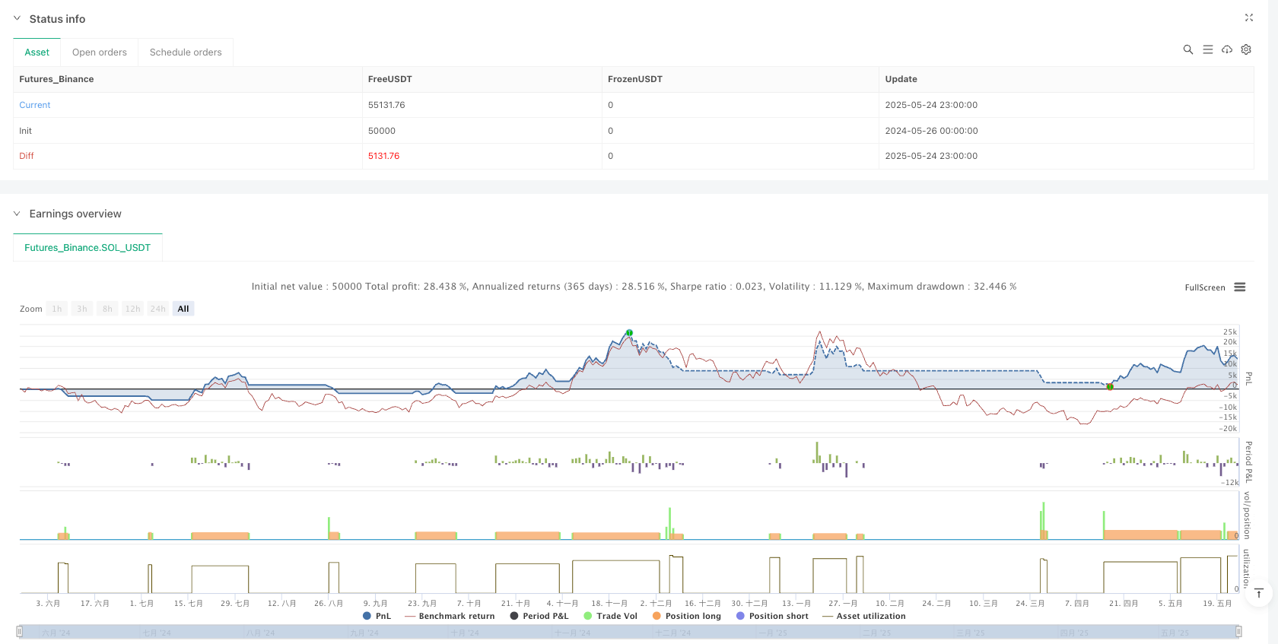Toggle Trade Vol legend item
Viewport: 1278px width, 644px height.
[x=610, y=616]
